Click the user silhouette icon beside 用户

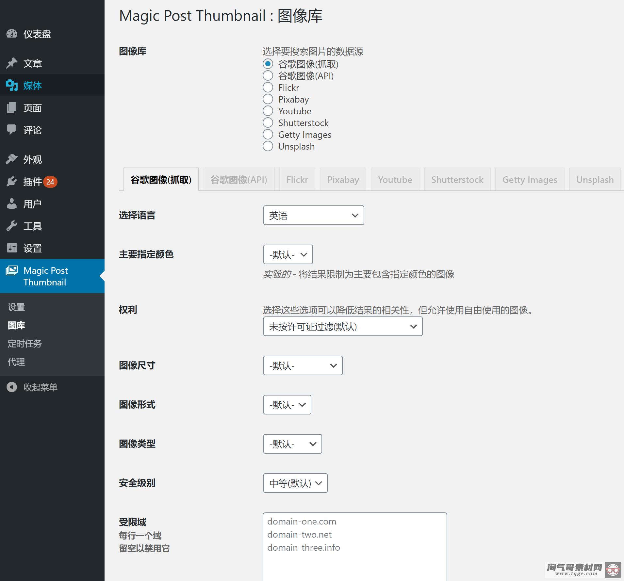coord(12,203)
